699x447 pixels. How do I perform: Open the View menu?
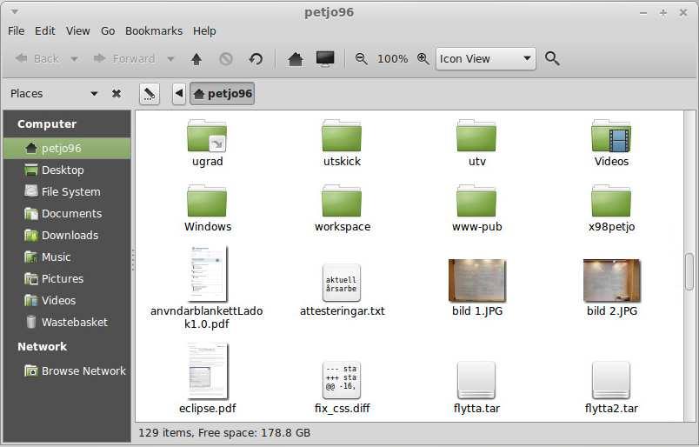[78, 30]
